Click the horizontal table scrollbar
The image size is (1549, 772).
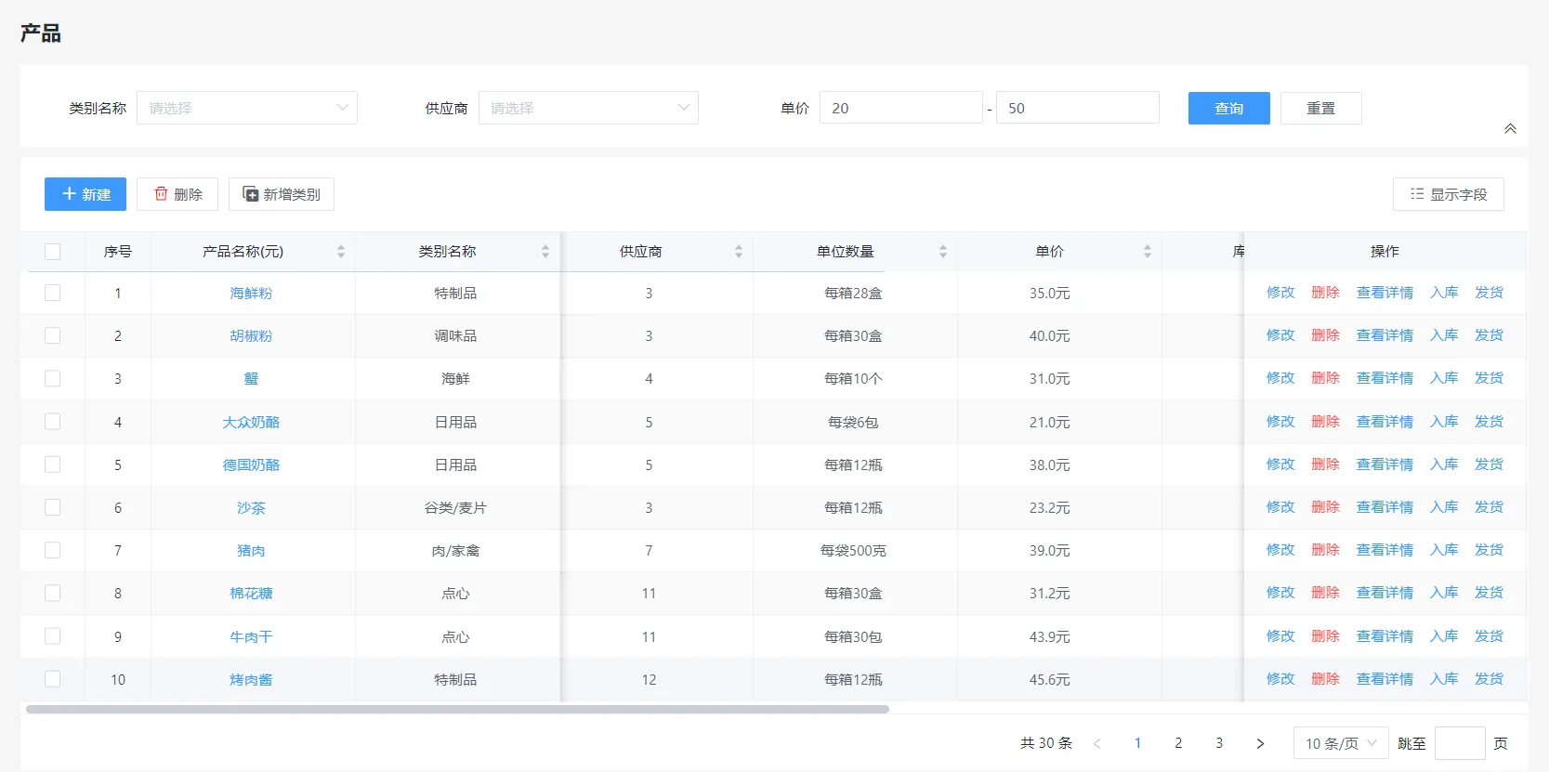click(x=457, y=709)
